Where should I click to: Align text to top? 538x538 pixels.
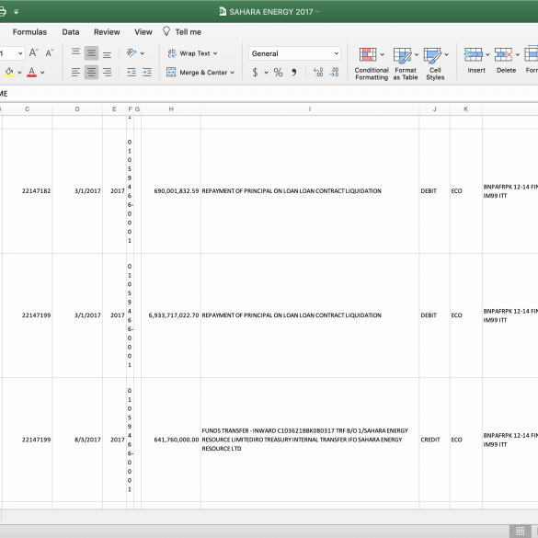click(x=75, y=52)
